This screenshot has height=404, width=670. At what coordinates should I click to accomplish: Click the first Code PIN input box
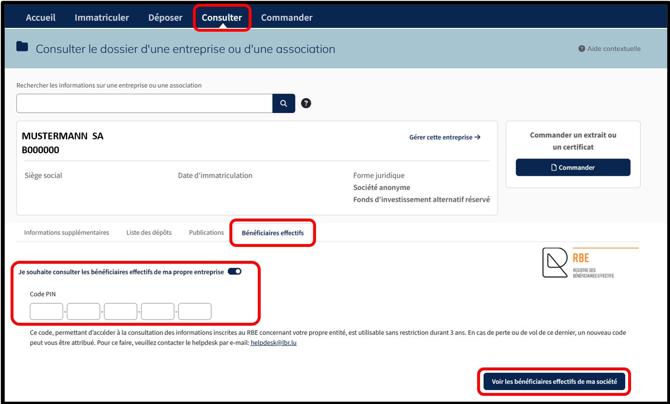pos(47,312)
